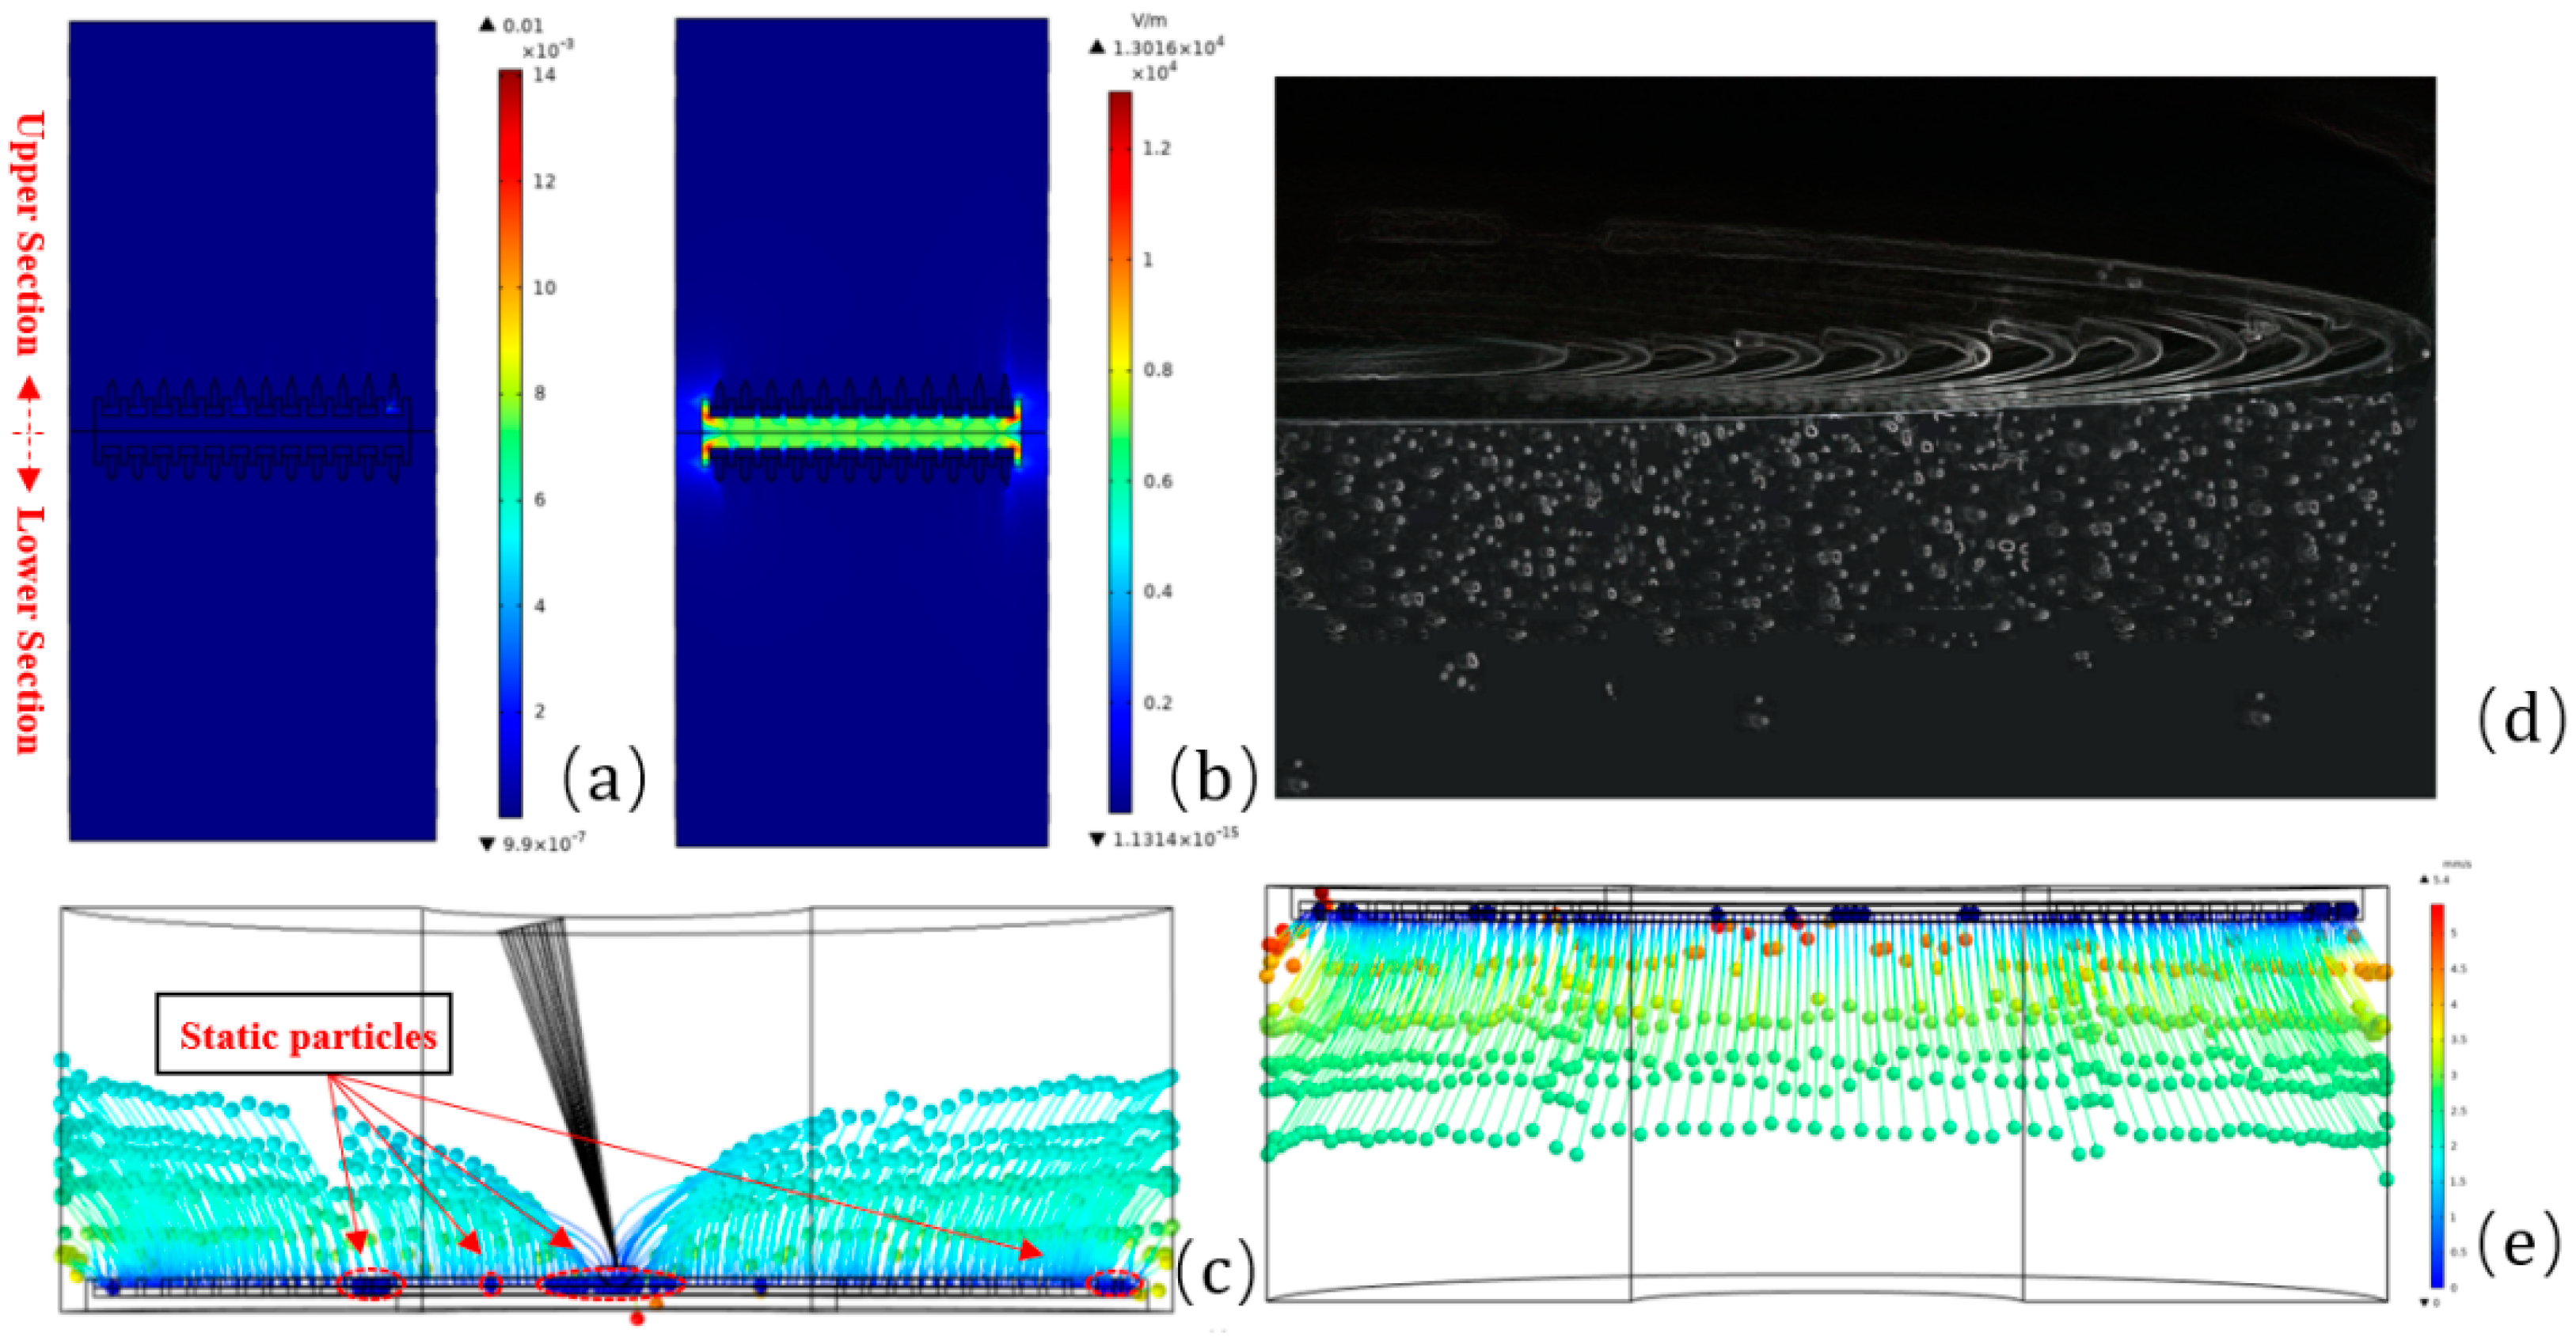The image size is (2576, 1337).
Task: Click the panel (a) color legend bar
Action: tap(510, 442)
